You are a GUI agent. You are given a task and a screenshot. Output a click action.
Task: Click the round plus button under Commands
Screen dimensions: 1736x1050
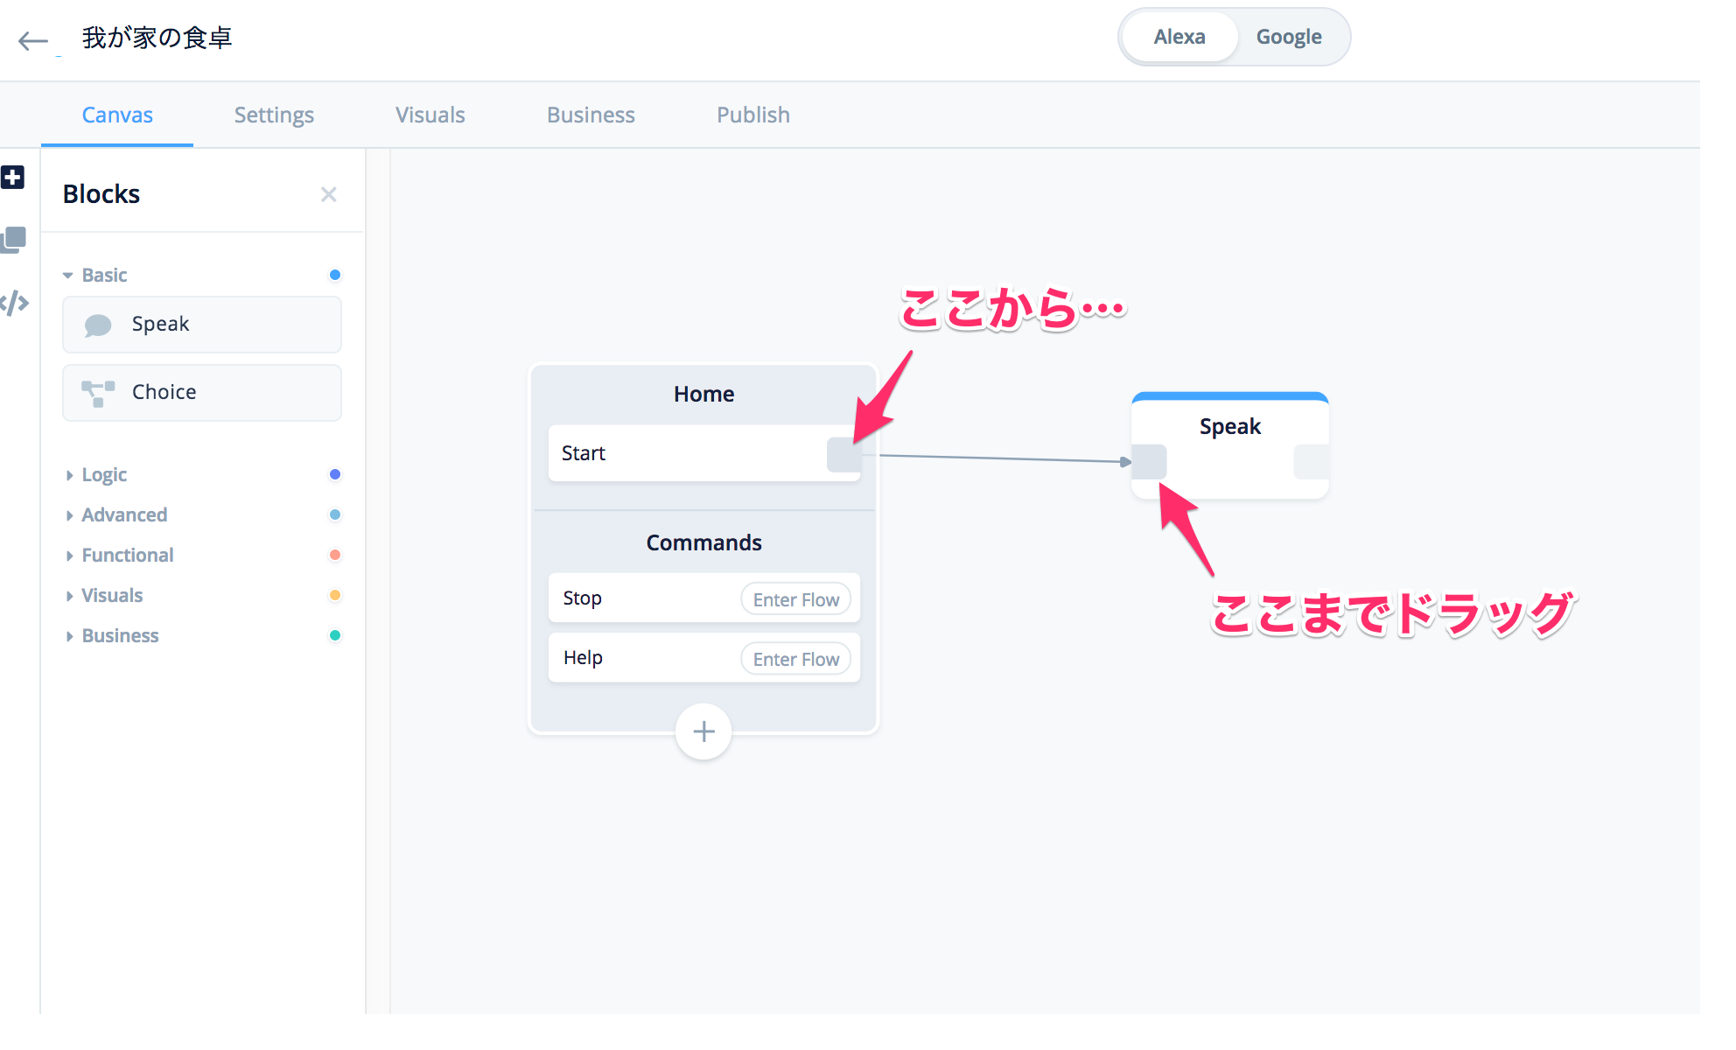[703, 731]
